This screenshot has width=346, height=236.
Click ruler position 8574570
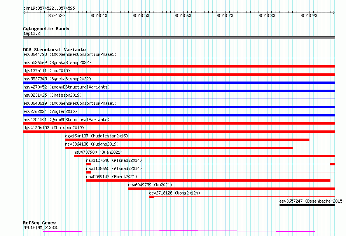(x=225, y=16)
